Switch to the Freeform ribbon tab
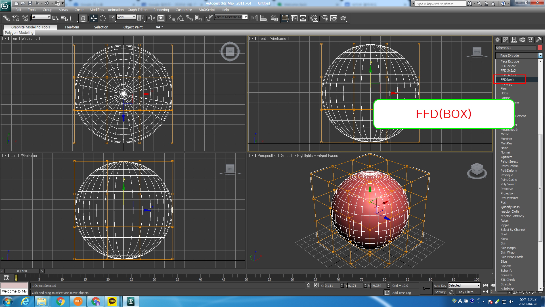The image size is (545, 307). click(x=72, y=27)
